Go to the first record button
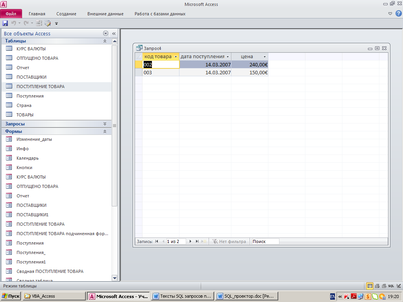Viewport: 403px width, 302px height. coord(157,241)
